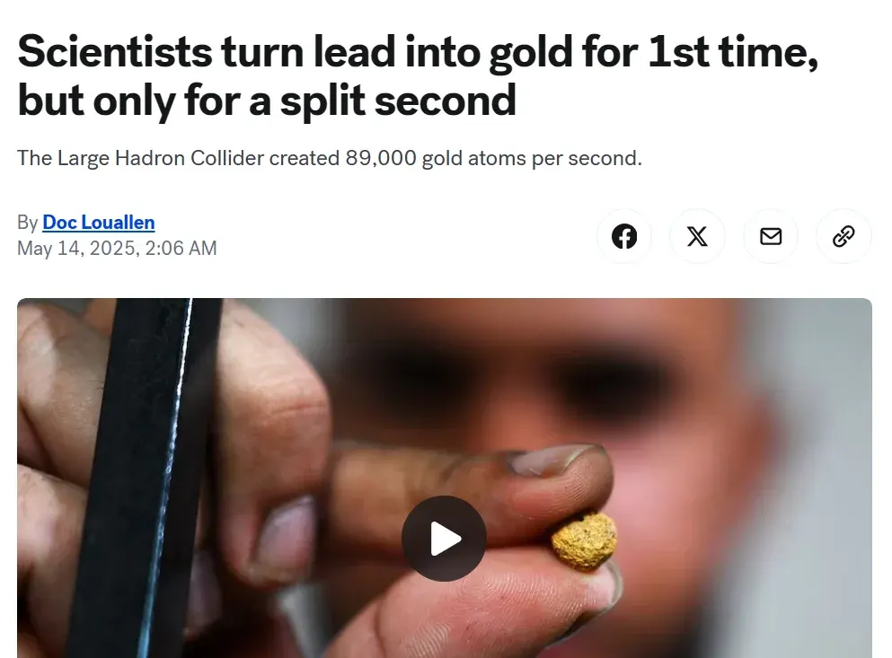Click the words '1st time,' in headline

[733, 52]
